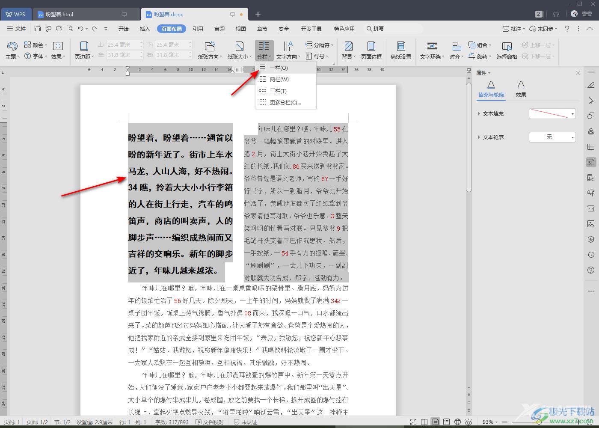Open 纸张方向 paper orientation tool
Screen dimensions: 599x428
[210, 50]
